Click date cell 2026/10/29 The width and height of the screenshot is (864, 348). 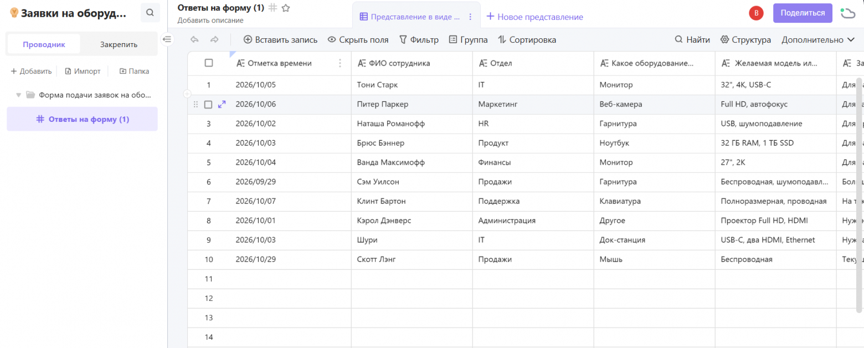tap(290, 259)
